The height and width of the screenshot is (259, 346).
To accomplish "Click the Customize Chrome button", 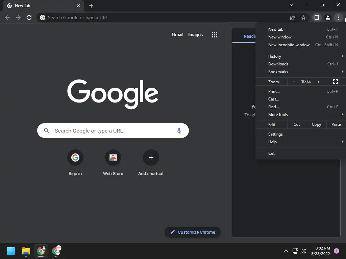I will tap(192, 232).
